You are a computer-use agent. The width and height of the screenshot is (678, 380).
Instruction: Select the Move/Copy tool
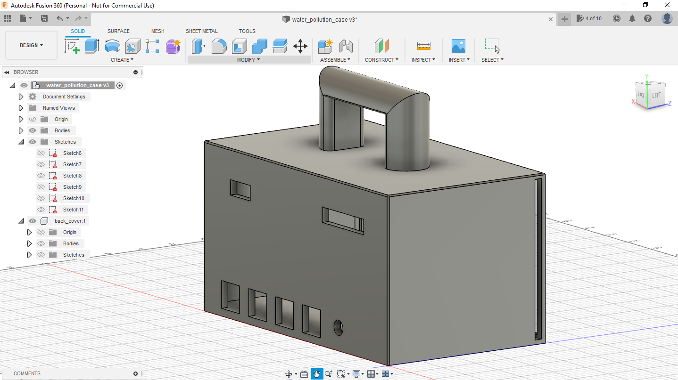point(300,46)
